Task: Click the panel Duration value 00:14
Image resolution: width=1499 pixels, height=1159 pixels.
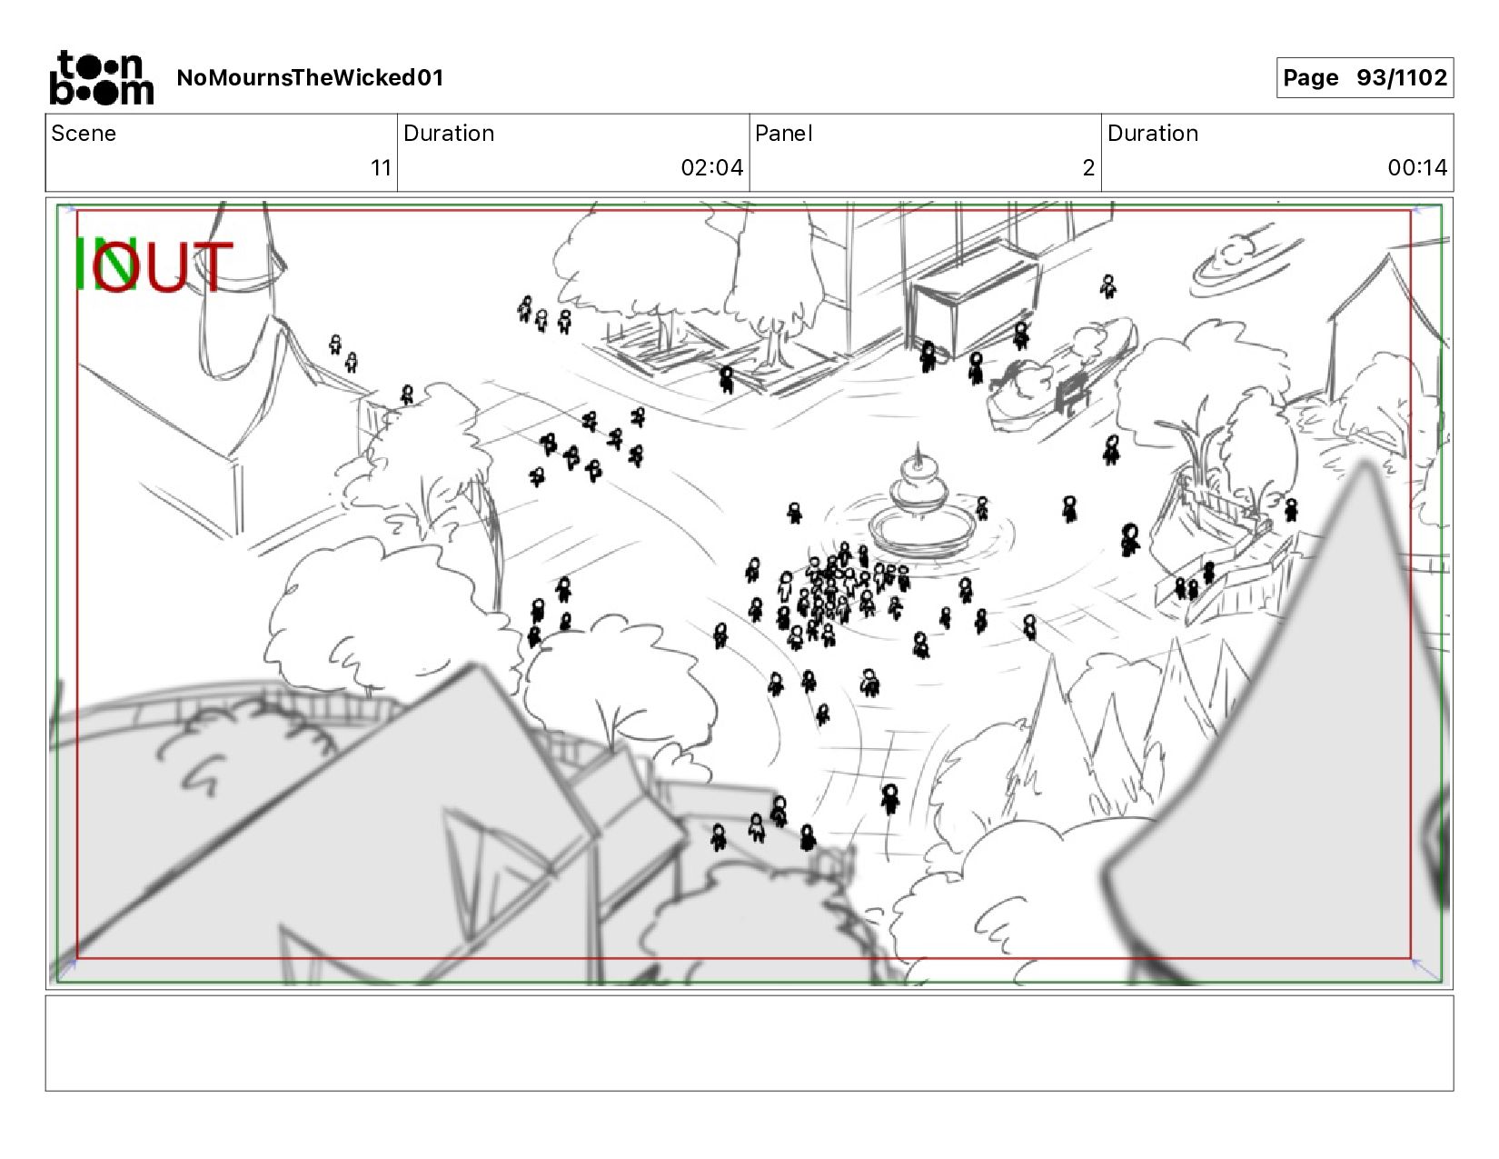Action: (x=1417, y=168)
